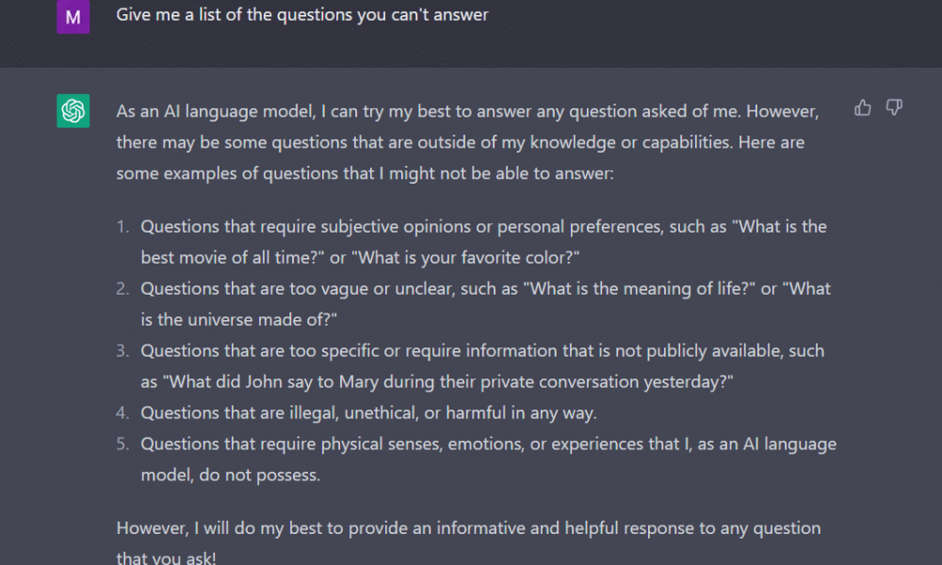This screenshot has width=942, height=565.
Task: Click the user prompt about questions you can't answer
Action: click(x=302, y=14)
